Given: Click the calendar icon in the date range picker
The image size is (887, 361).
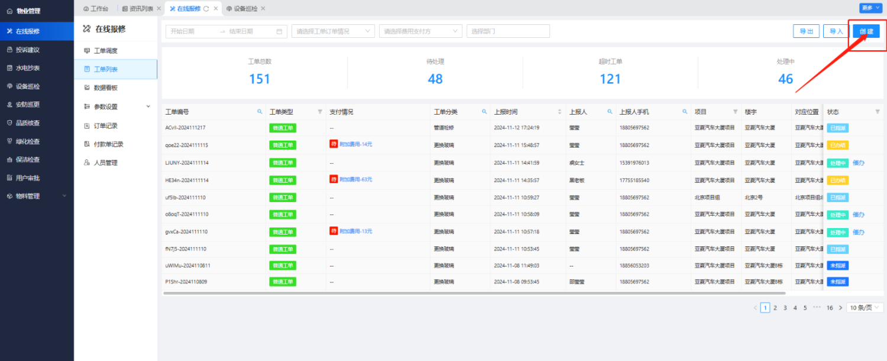Looking at the screenshot, I should coord(280,31).
